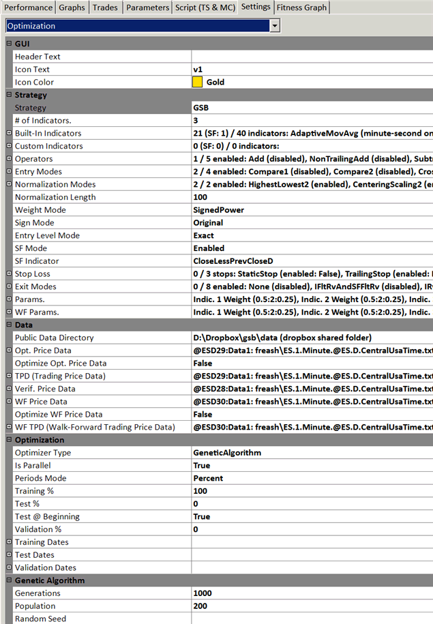Open the Optimization settings dropdown

pos(275,26)
